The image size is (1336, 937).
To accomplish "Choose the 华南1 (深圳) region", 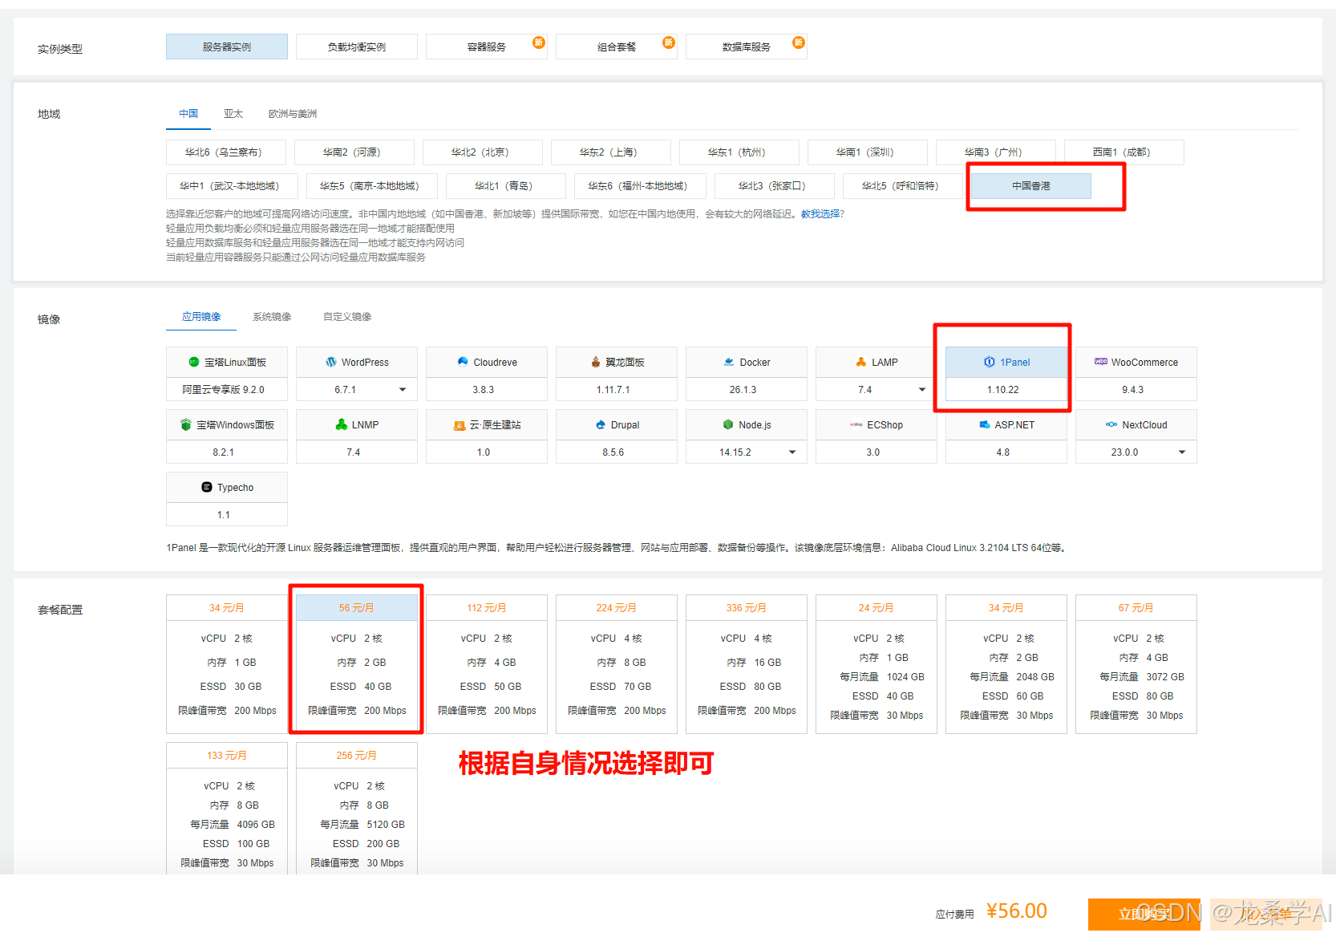I will pos(868,152).
